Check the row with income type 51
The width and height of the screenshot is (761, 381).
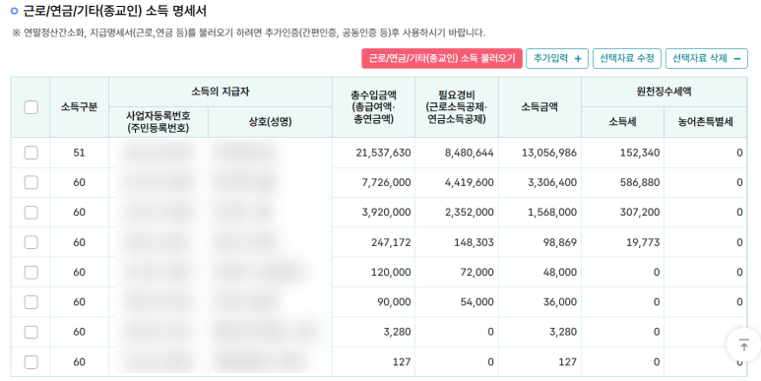coord(32,153)
